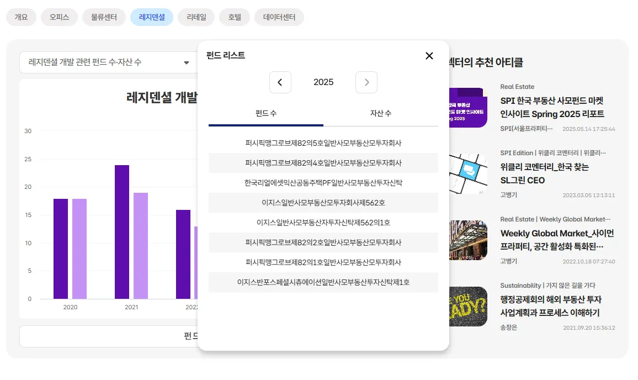Switch to the 펀드 수 tab
Screen dimensions: 638x380
pyautogui.click(x=265, y=114)
